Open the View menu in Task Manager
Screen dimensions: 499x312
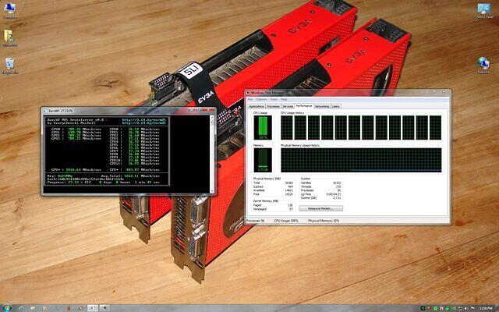pyautogui.click(x=274, y=99)
